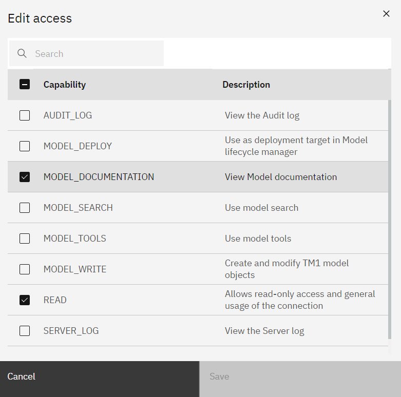Enable the MODEL_SEARCH checkbox

pos(25,208)
